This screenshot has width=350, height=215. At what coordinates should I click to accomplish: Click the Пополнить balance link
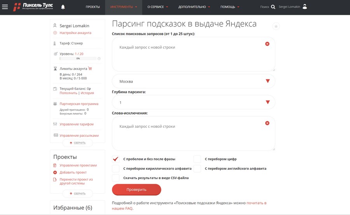[x=68, y=93]
